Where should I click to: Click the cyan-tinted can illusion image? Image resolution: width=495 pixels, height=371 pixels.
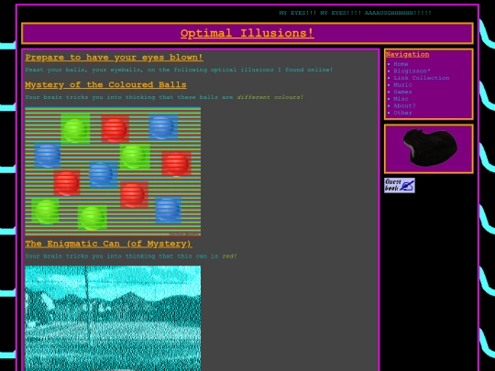[x=113, y=318]
